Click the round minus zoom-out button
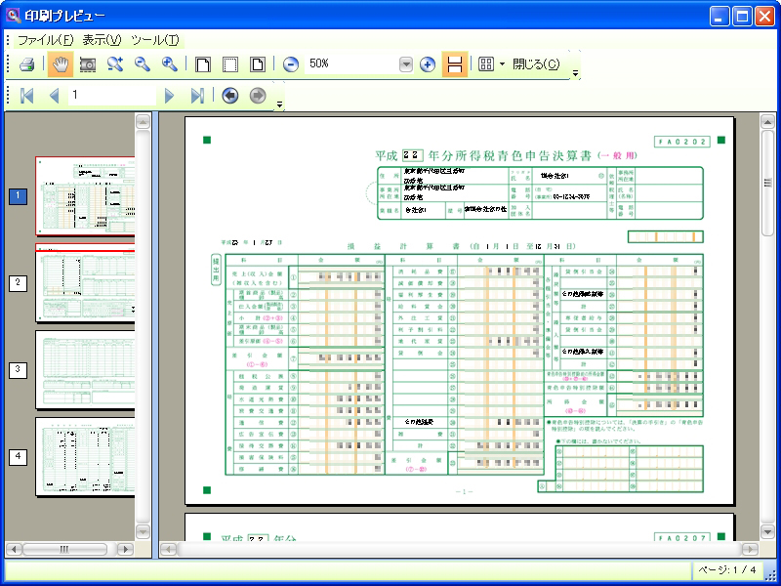This screenshot has width=781, height=586. pos(290,64)
